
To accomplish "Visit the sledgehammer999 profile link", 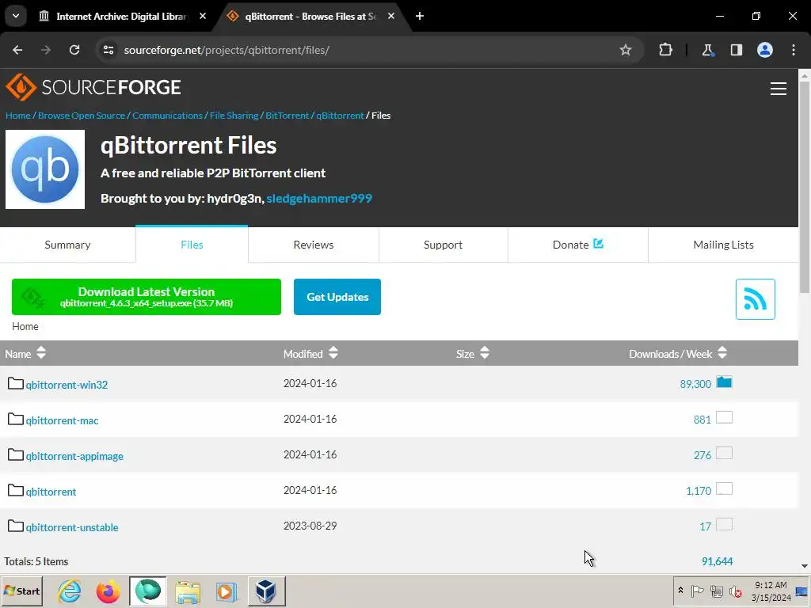I will click(319, 198).
